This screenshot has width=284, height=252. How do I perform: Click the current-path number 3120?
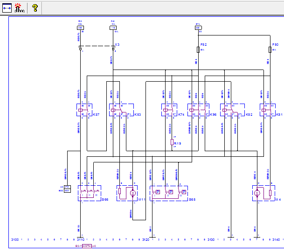click(146, 239)
